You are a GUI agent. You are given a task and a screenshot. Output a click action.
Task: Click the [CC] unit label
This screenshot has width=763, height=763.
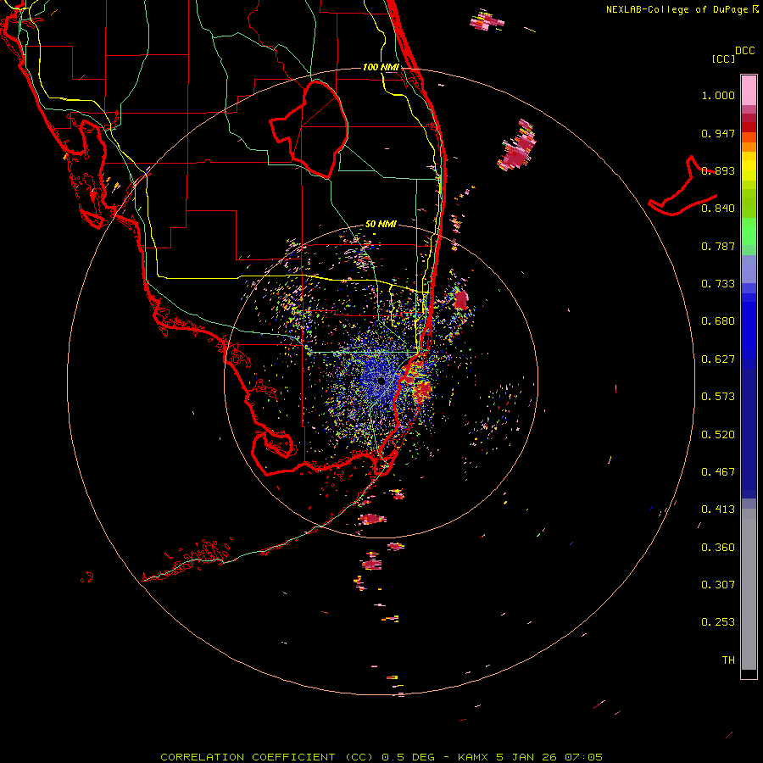pos(724,58)
